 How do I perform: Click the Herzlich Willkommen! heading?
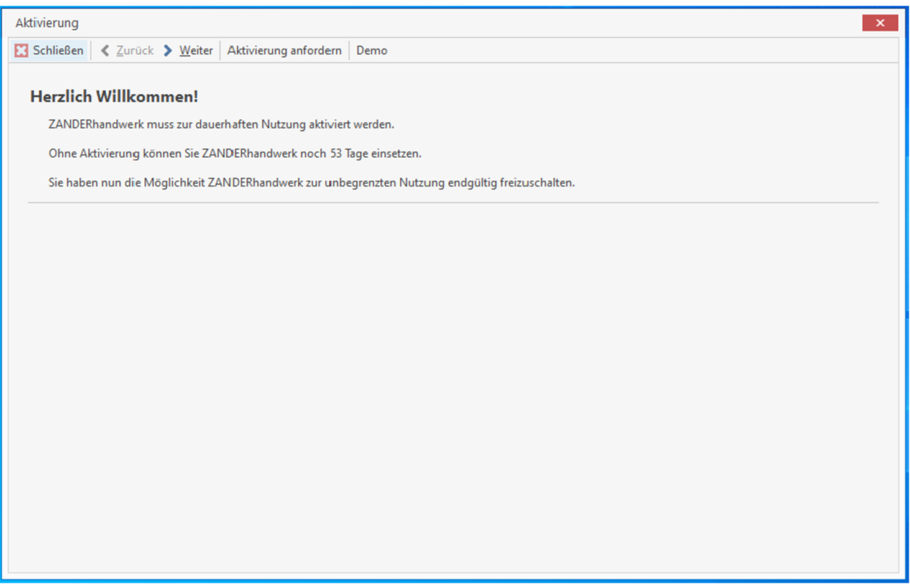pyautogui.click(x=114, y=97)
